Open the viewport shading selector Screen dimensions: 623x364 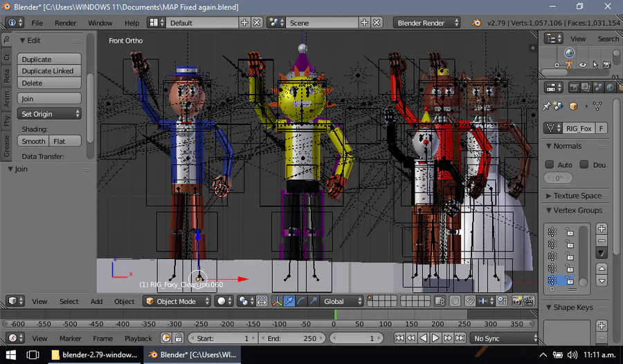[x=224, y=301]
